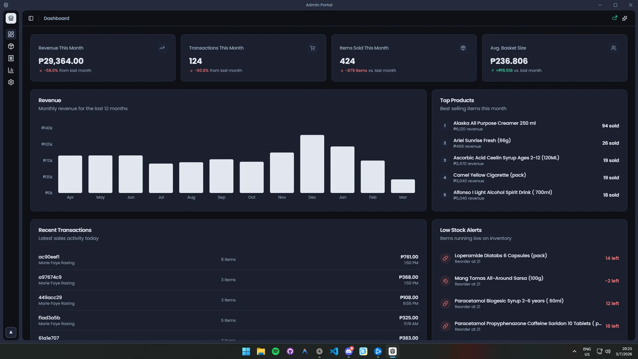
Task: Click the icon beside Mang Tomas All-Around Sarsa
Action: pos(446,281)
